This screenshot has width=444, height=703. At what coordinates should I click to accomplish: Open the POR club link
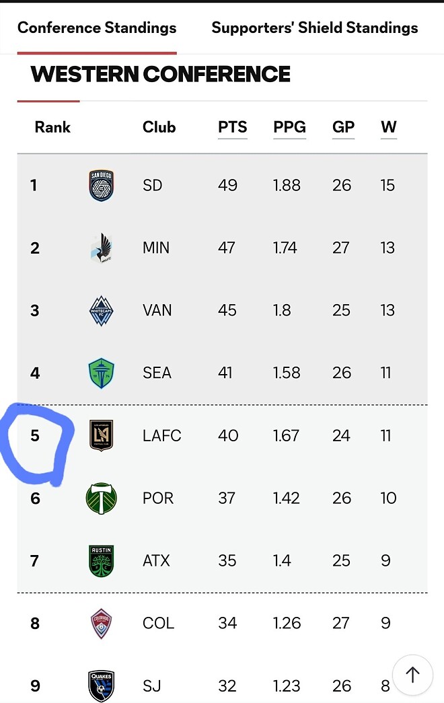click(x=158, y=498)
